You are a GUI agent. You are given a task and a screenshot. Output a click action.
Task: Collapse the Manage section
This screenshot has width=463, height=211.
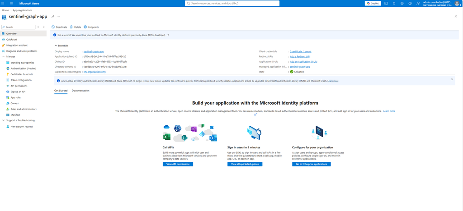[3, 56]
